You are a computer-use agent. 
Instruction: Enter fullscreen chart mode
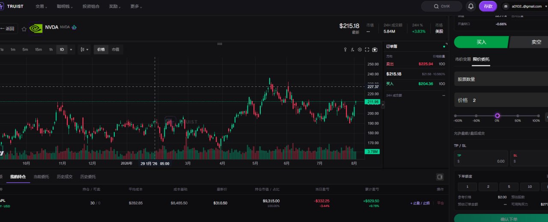367,50
